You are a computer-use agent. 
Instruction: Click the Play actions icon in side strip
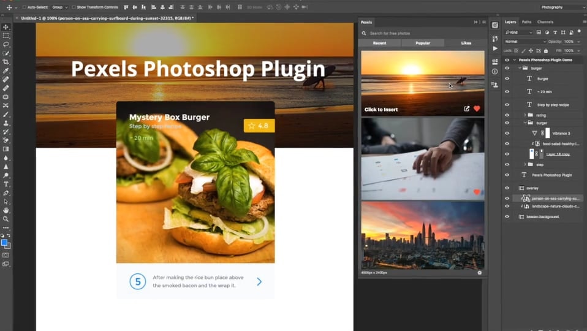495,48
